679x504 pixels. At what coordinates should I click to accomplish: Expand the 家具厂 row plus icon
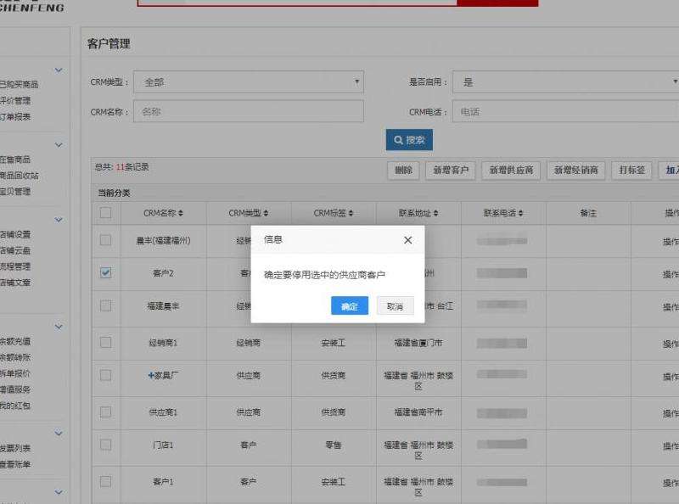(151, 375)
